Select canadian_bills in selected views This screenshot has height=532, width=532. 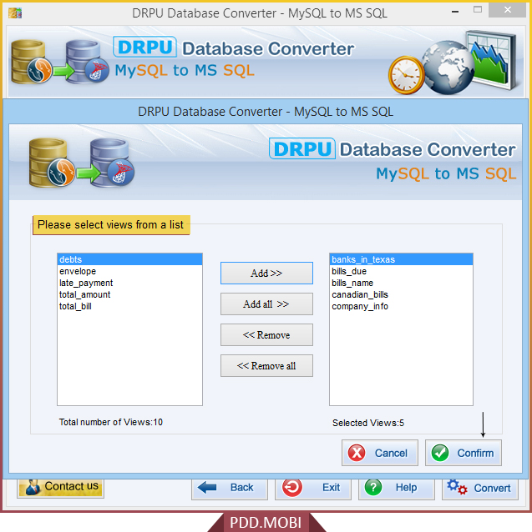[x=401, y=294]
